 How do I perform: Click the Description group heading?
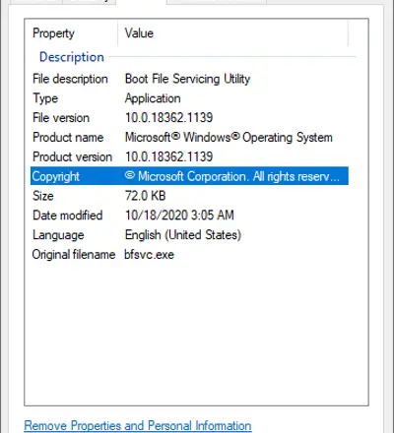tap(72, 57)
